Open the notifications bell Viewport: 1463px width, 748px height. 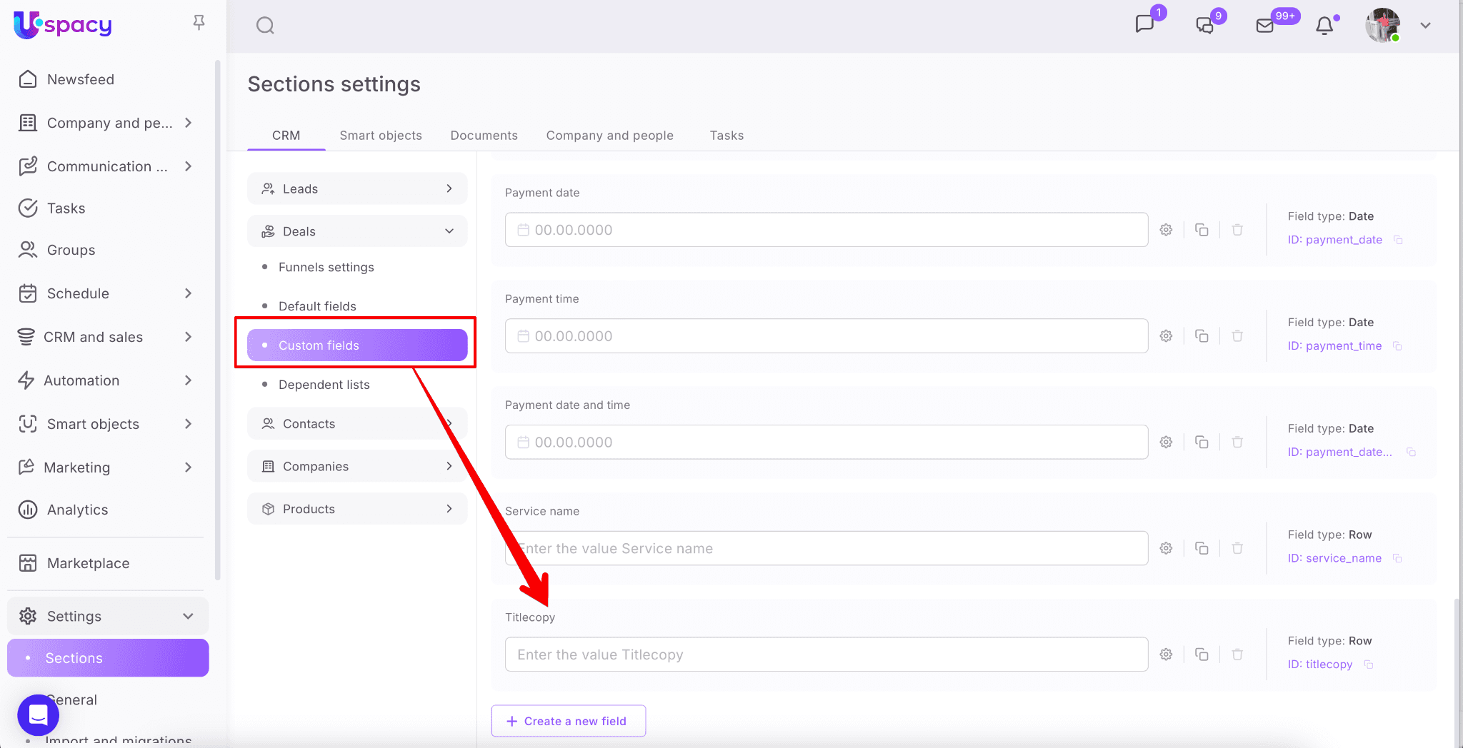pos(1324,26)
